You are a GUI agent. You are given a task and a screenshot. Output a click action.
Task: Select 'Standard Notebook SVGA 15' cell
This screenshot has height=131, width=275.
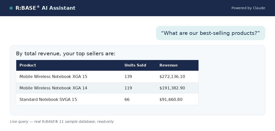coord(48,99)
